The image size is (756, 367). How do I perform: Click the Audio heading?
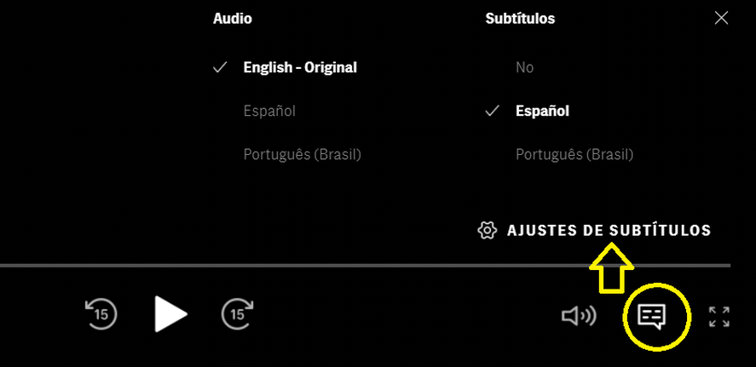click(x=233, y=18)
